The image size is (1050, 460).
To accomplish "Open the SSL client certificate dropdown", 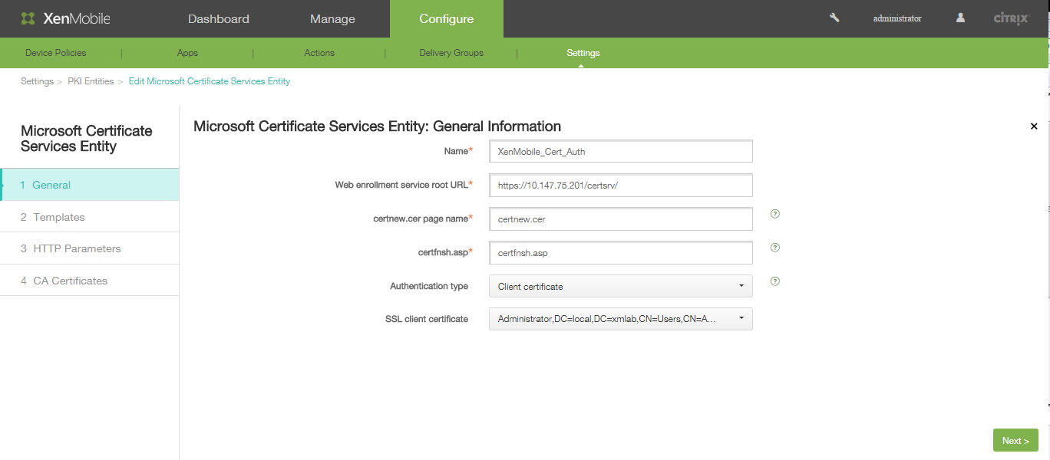I will (x=620, y=319).
